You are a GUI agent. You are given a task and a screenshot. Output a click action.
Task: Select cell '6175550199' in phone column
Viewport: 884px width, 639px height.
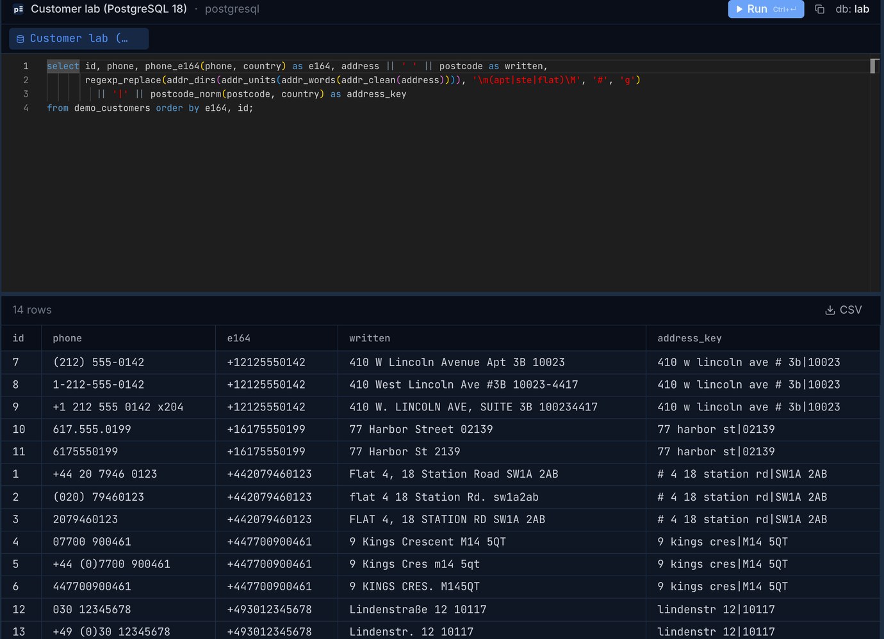128,452
